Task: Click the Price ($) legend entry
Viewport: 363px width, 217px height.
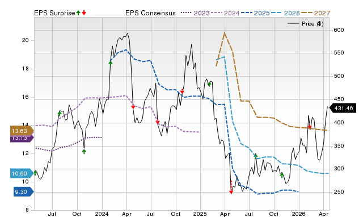Action: tap(305, 24)
